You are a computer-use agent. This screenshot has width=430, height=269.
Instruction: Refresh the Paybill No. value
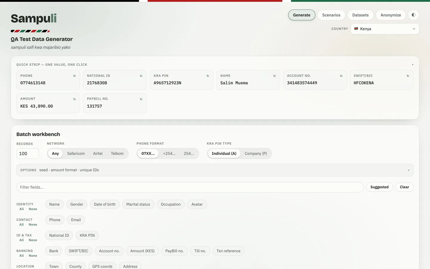tap(141, 99)
